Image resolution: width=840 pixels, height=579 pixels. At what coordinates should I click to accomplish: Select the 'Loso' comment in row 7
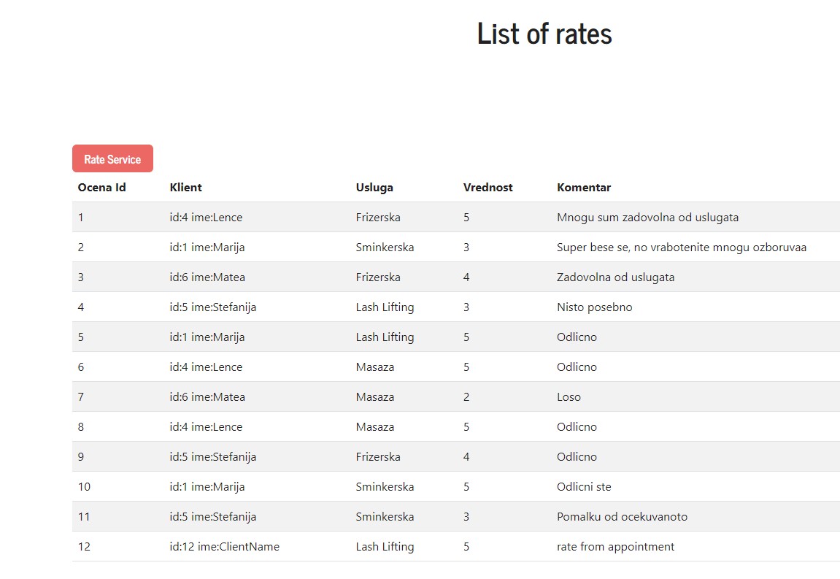pyautogui.click(x=569, y=396)
